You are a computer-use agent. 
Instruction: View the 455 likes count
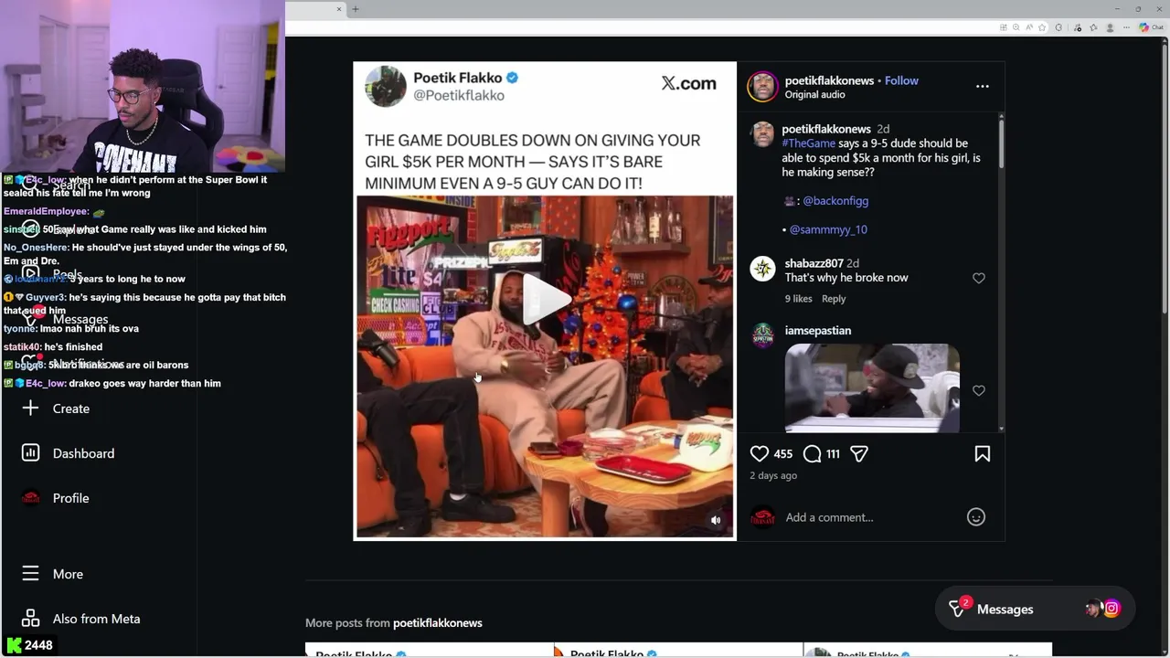point(783,454)
